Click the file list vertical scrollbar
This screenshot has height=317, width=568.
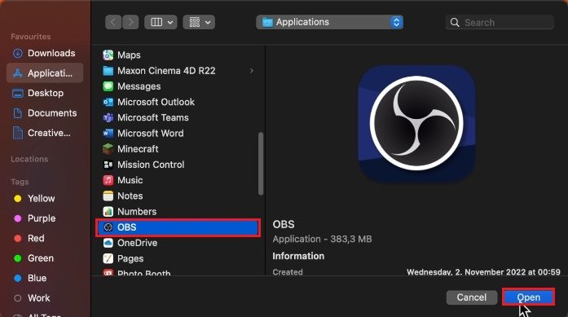261,164
